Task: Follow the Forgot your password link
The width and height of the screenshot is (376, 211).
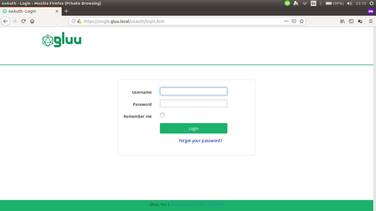Action: [200, 140]
